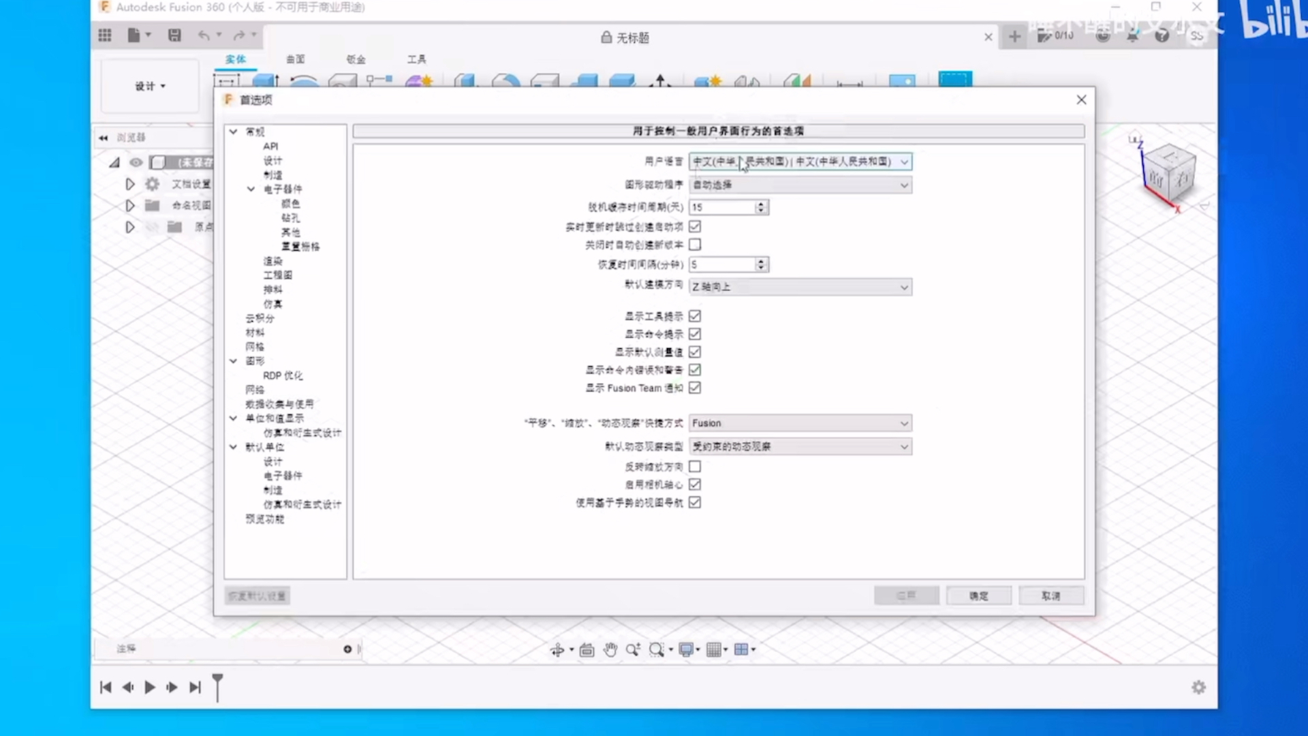The width and height of the screenshot is (1308, 736).
Task: Select API in the preferences tree
Action: click(270, 146)
